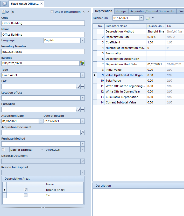Click the barcode generator icon
This screenshot has height=216, width=184.
coord(82,63)
